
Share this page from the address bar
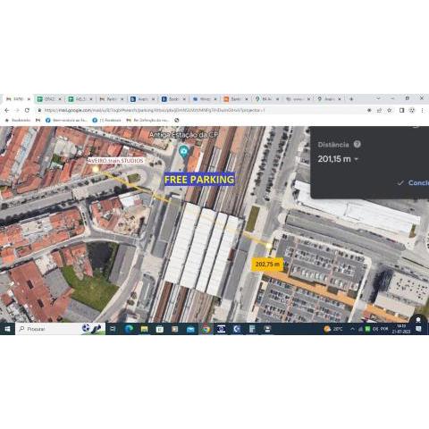379,110
